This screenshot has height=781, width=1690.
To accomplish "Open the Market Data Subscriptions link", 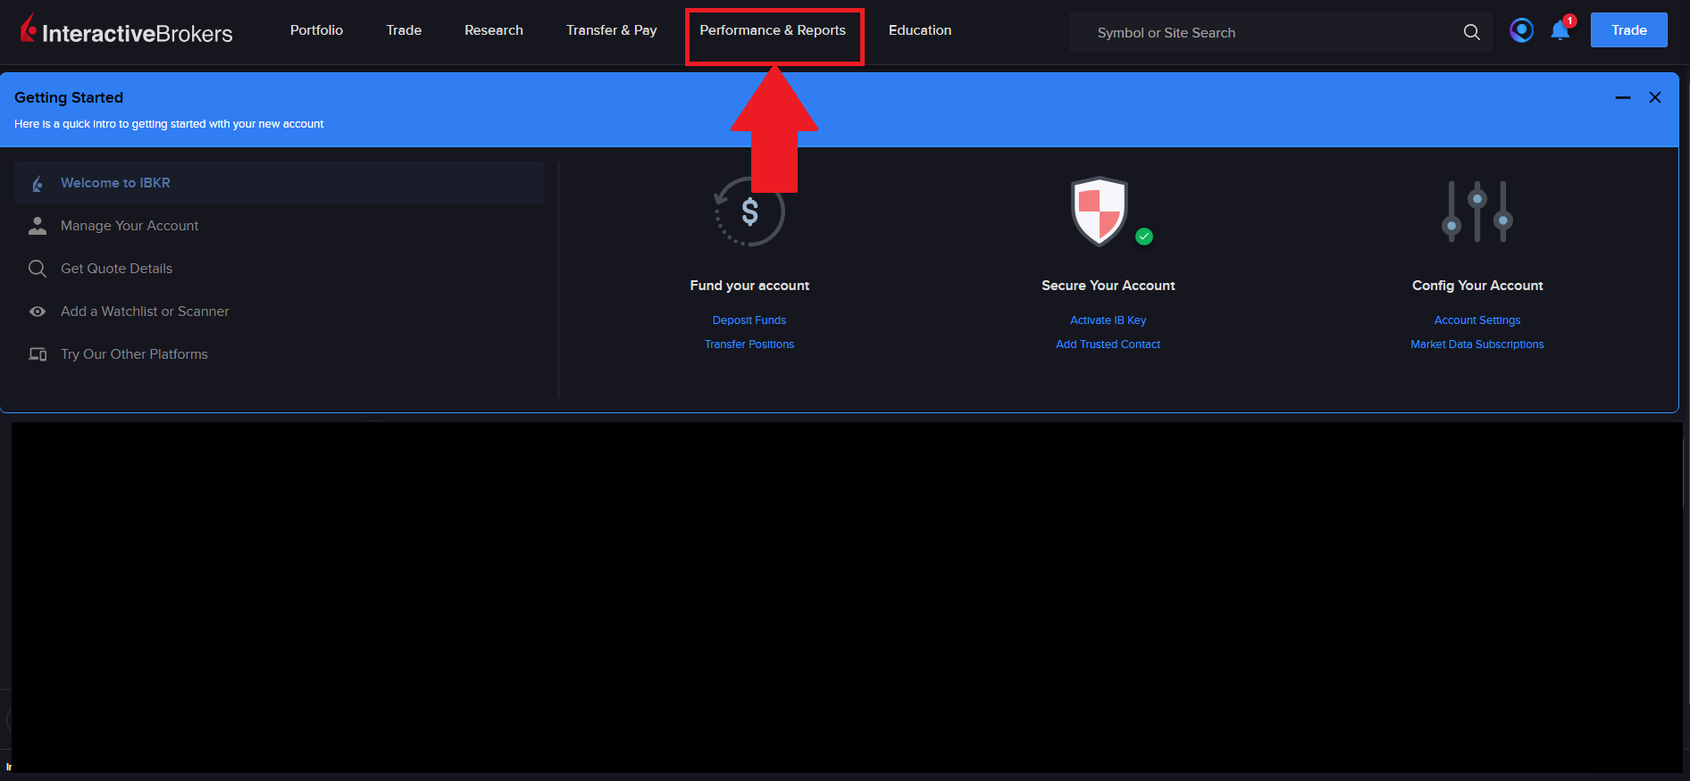I will click(1477, 345).
